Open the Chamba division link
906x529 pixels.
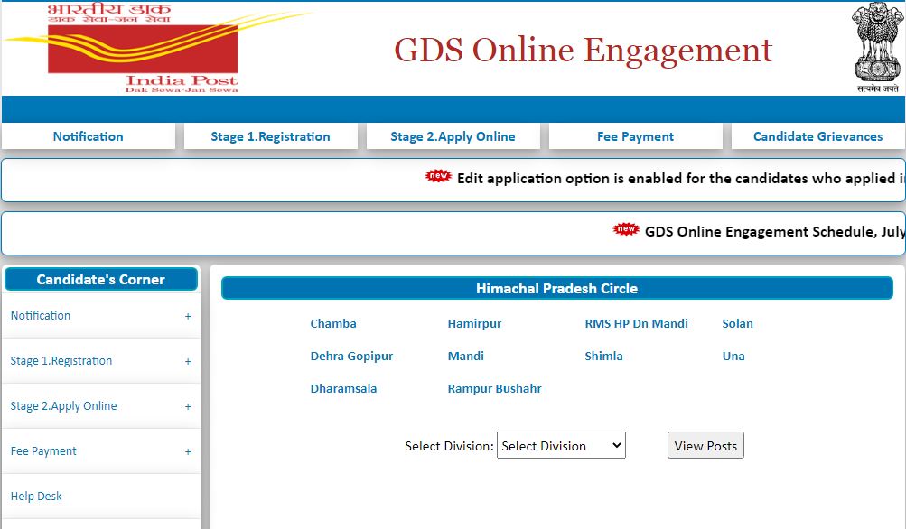tap(333, 323)
